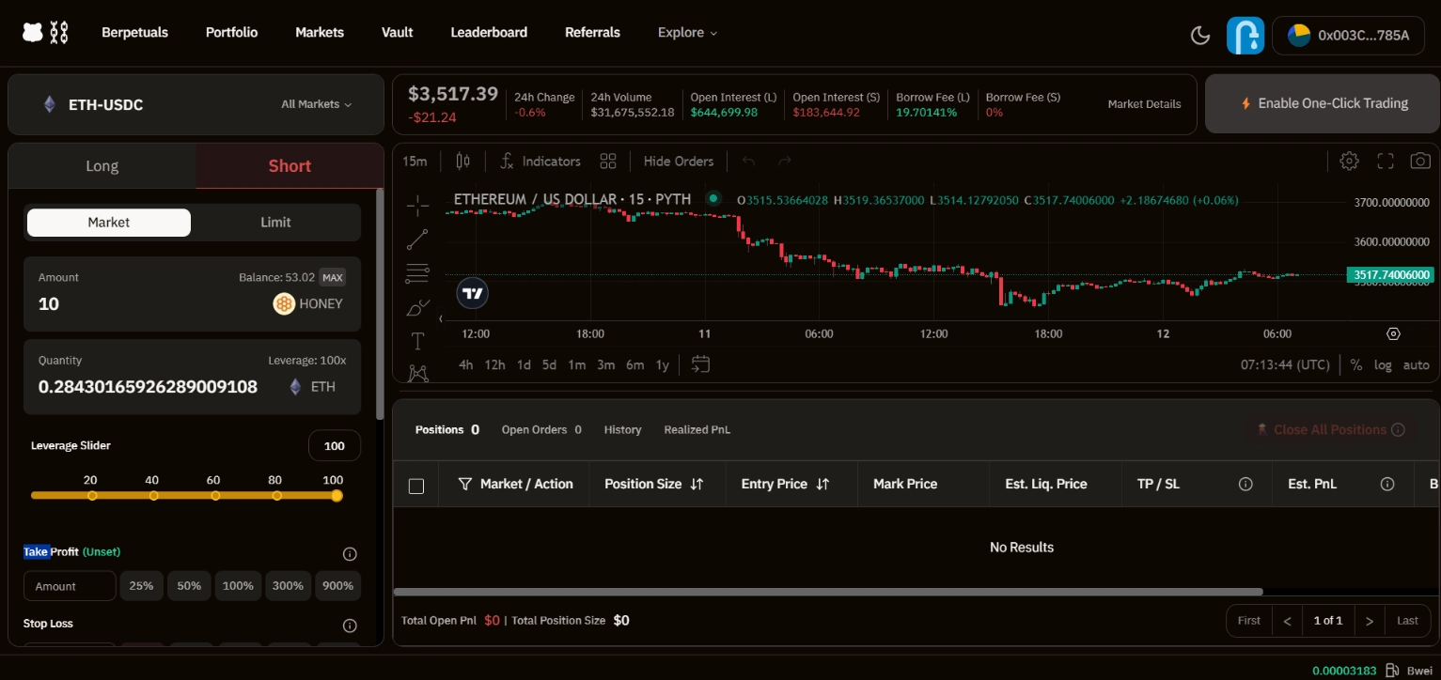Screen dimensions: 1441x680
Task: Toggle log scale on chart
Action: coord(1383,364)
